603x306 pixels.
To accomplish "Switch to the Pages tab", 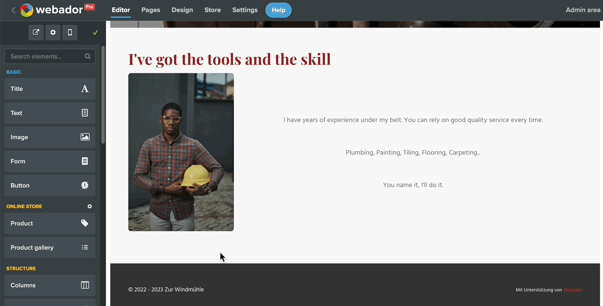I will [x=151, y=10].
